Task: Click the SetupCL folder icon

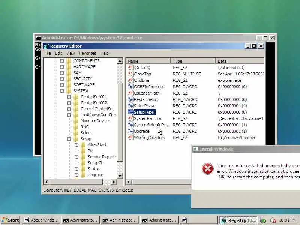Action: pyautogui.click(x=83, y=163)
